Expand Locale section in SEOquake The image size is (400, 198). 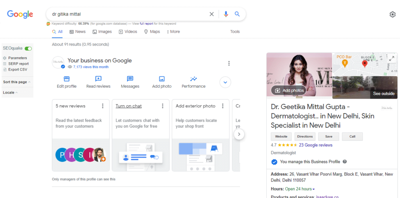[10, 93]
